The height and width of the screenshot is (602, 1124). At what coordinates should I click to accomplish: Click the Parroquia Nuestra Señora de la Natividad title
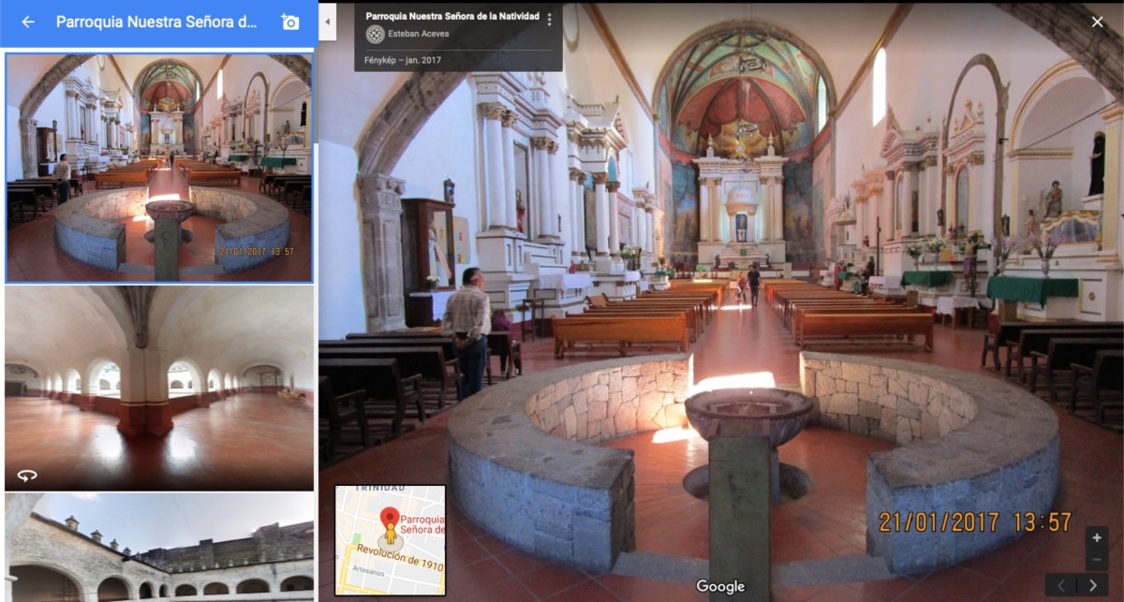pos(451,16)
